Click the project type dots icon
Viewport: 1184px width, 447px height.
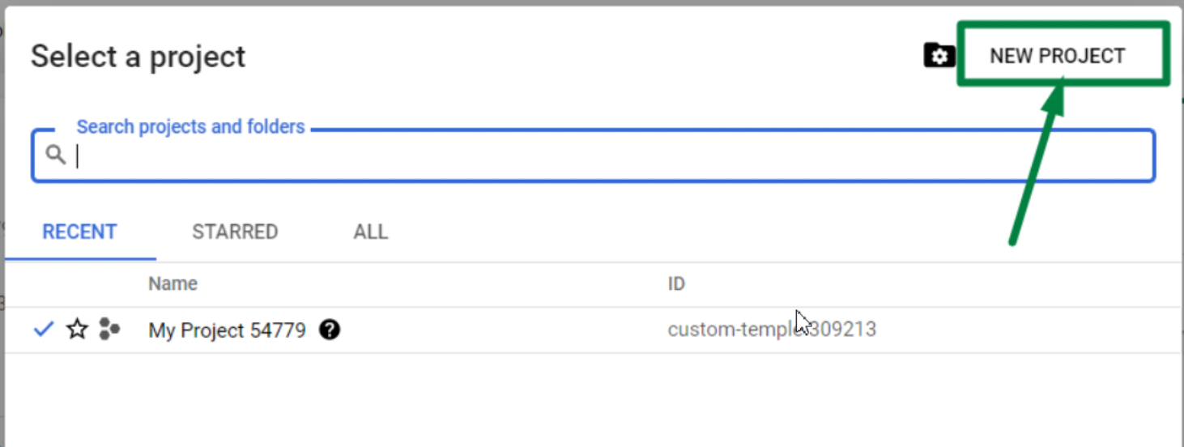click(109, 329)
